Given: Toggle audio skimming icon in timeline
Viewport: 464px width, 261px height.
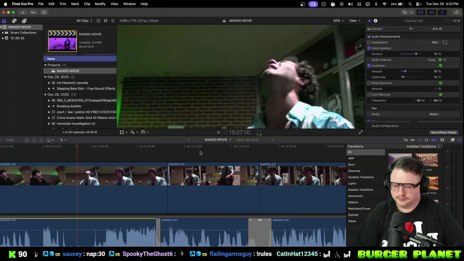Looking at the screenshot, I should (420, 140).
